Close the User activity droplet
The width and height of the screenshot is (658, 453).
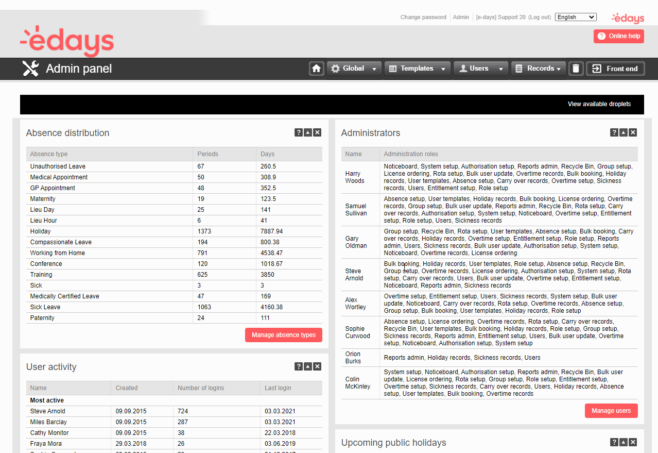pos(317,366)
